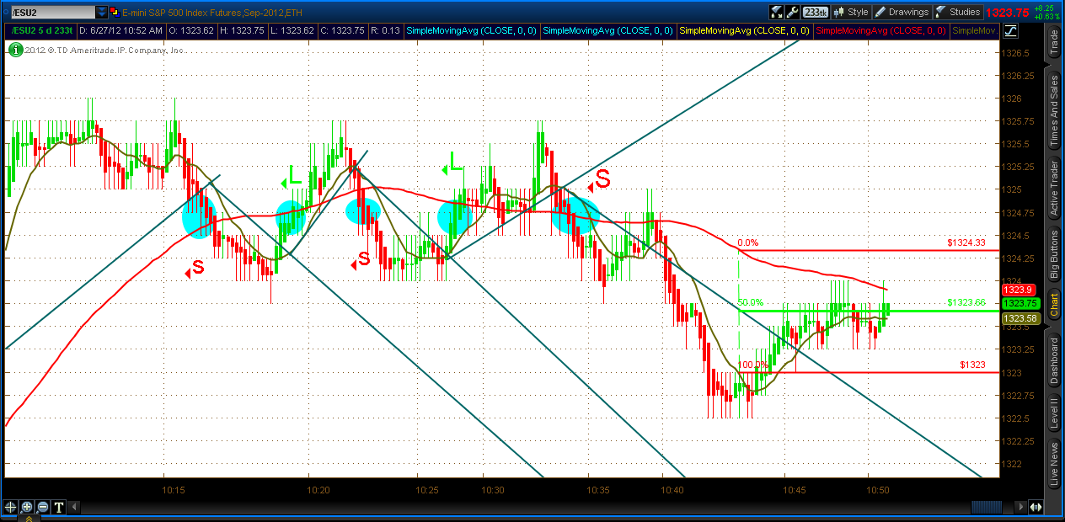Open the Drawings menu
Image resolution: width=1065 pixels, height=522 pixels.
click(x=902, y=12)
